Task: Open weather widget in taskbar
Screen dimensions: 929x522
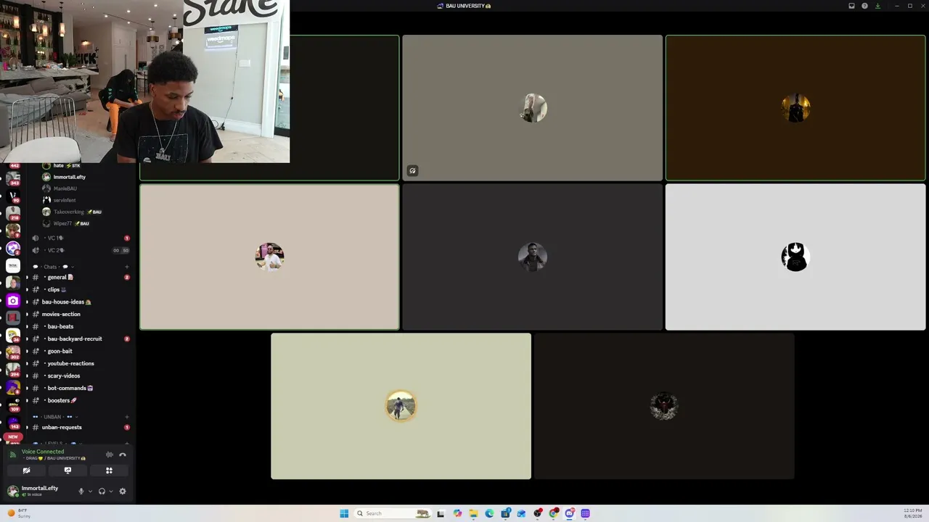Action: click(x=20, y=513)
